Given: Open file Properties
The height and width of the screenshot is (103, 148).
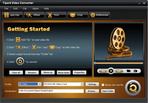Looking at the screenshot, I should point(79,72).
